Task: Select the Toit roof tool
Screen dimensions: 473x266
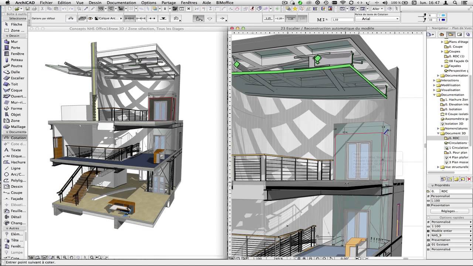Action: tap(14, 84)
